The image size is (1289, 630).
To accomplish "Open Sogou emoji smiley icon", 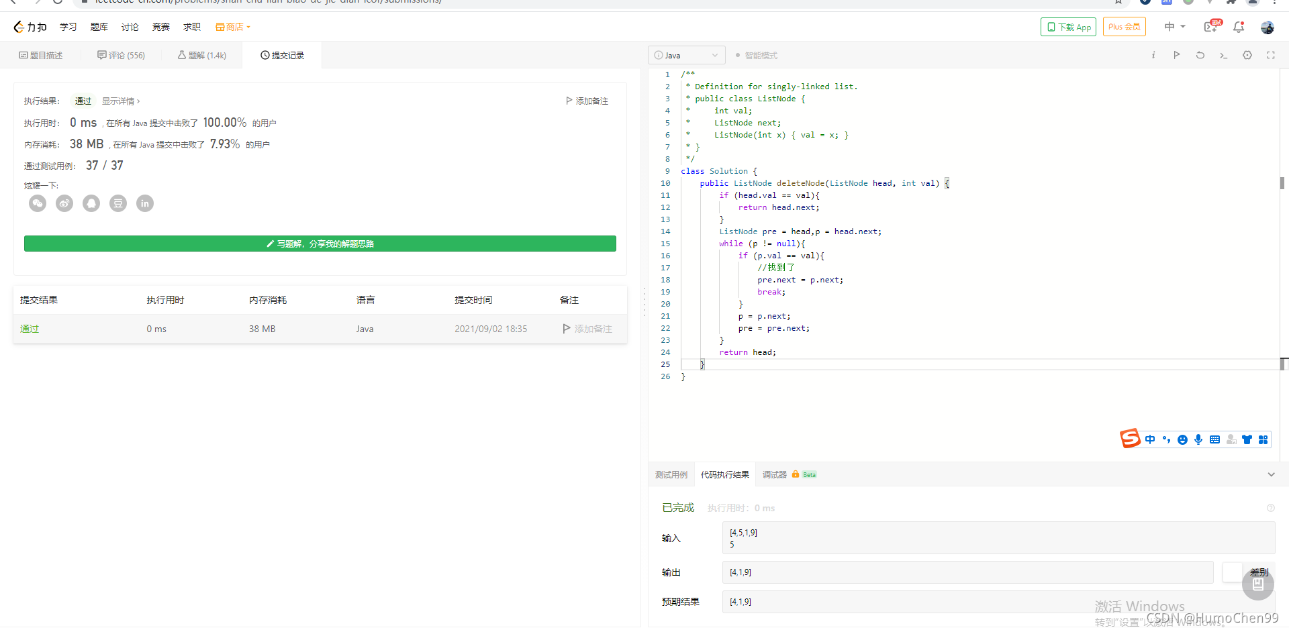I will point(1182,439).
